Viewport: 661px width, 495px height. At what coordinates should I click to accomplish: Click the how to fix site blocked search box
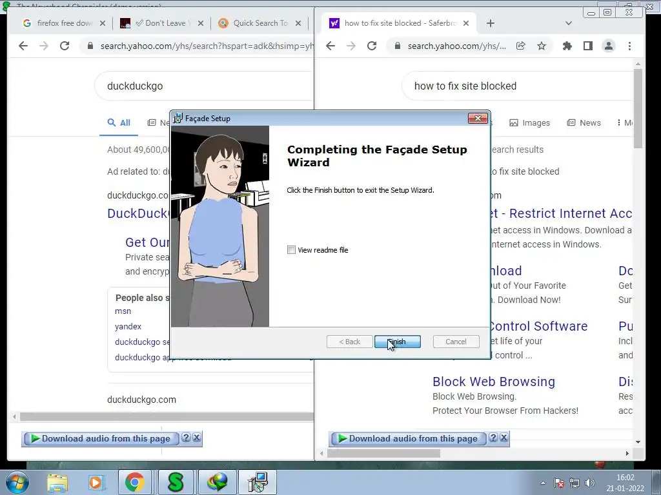point(518,86)
